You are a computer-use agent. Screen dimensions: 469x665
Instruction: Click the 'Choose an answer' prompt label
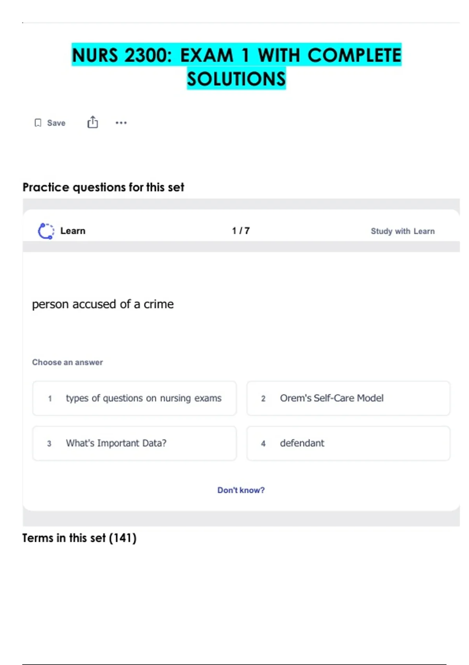[x=68, y=362]
